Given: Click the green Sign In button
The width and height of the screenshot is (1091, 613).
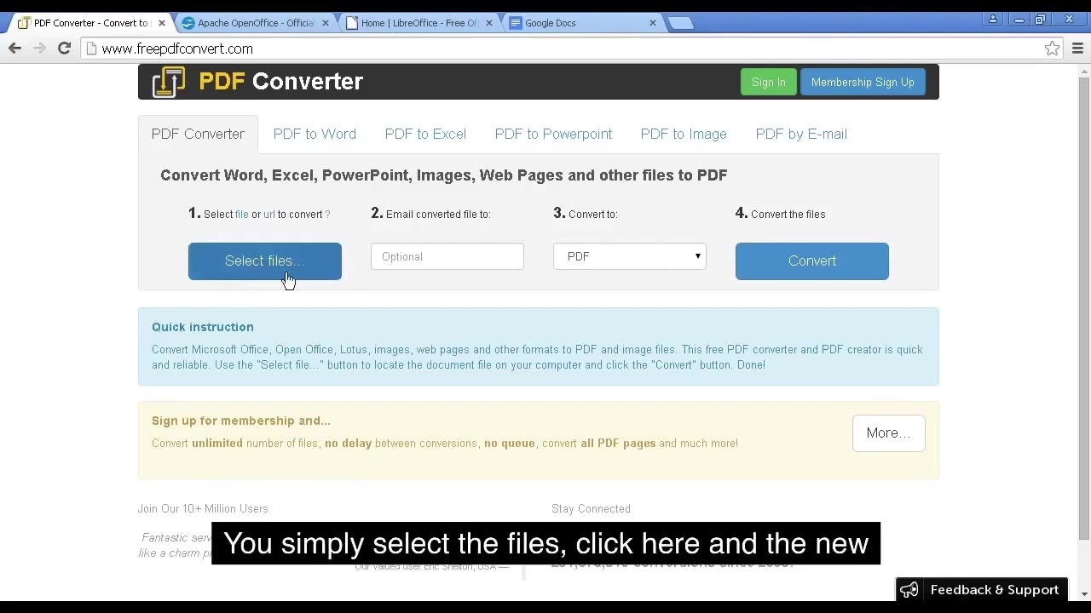Looking at the screenshot, I should coord(769,82).
